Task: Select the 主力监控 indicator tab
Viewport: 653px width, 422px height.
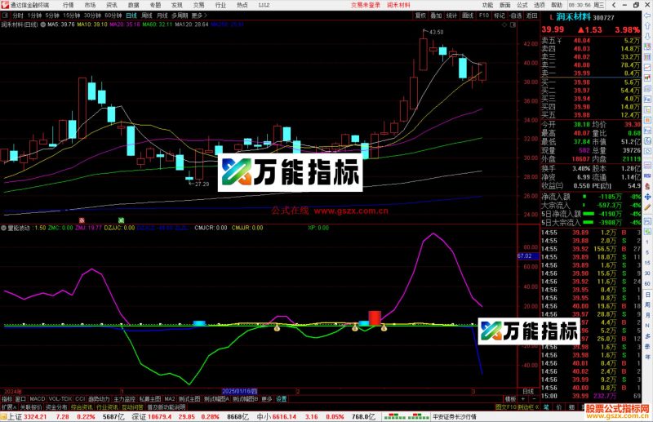Action: click(x=125, y=398)
